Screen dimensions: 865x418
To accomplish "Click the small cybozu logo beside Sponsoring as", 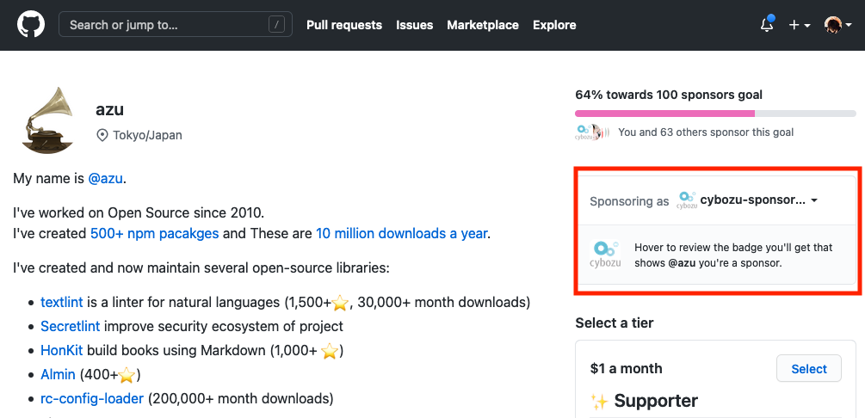I will [x=687, y=200].
